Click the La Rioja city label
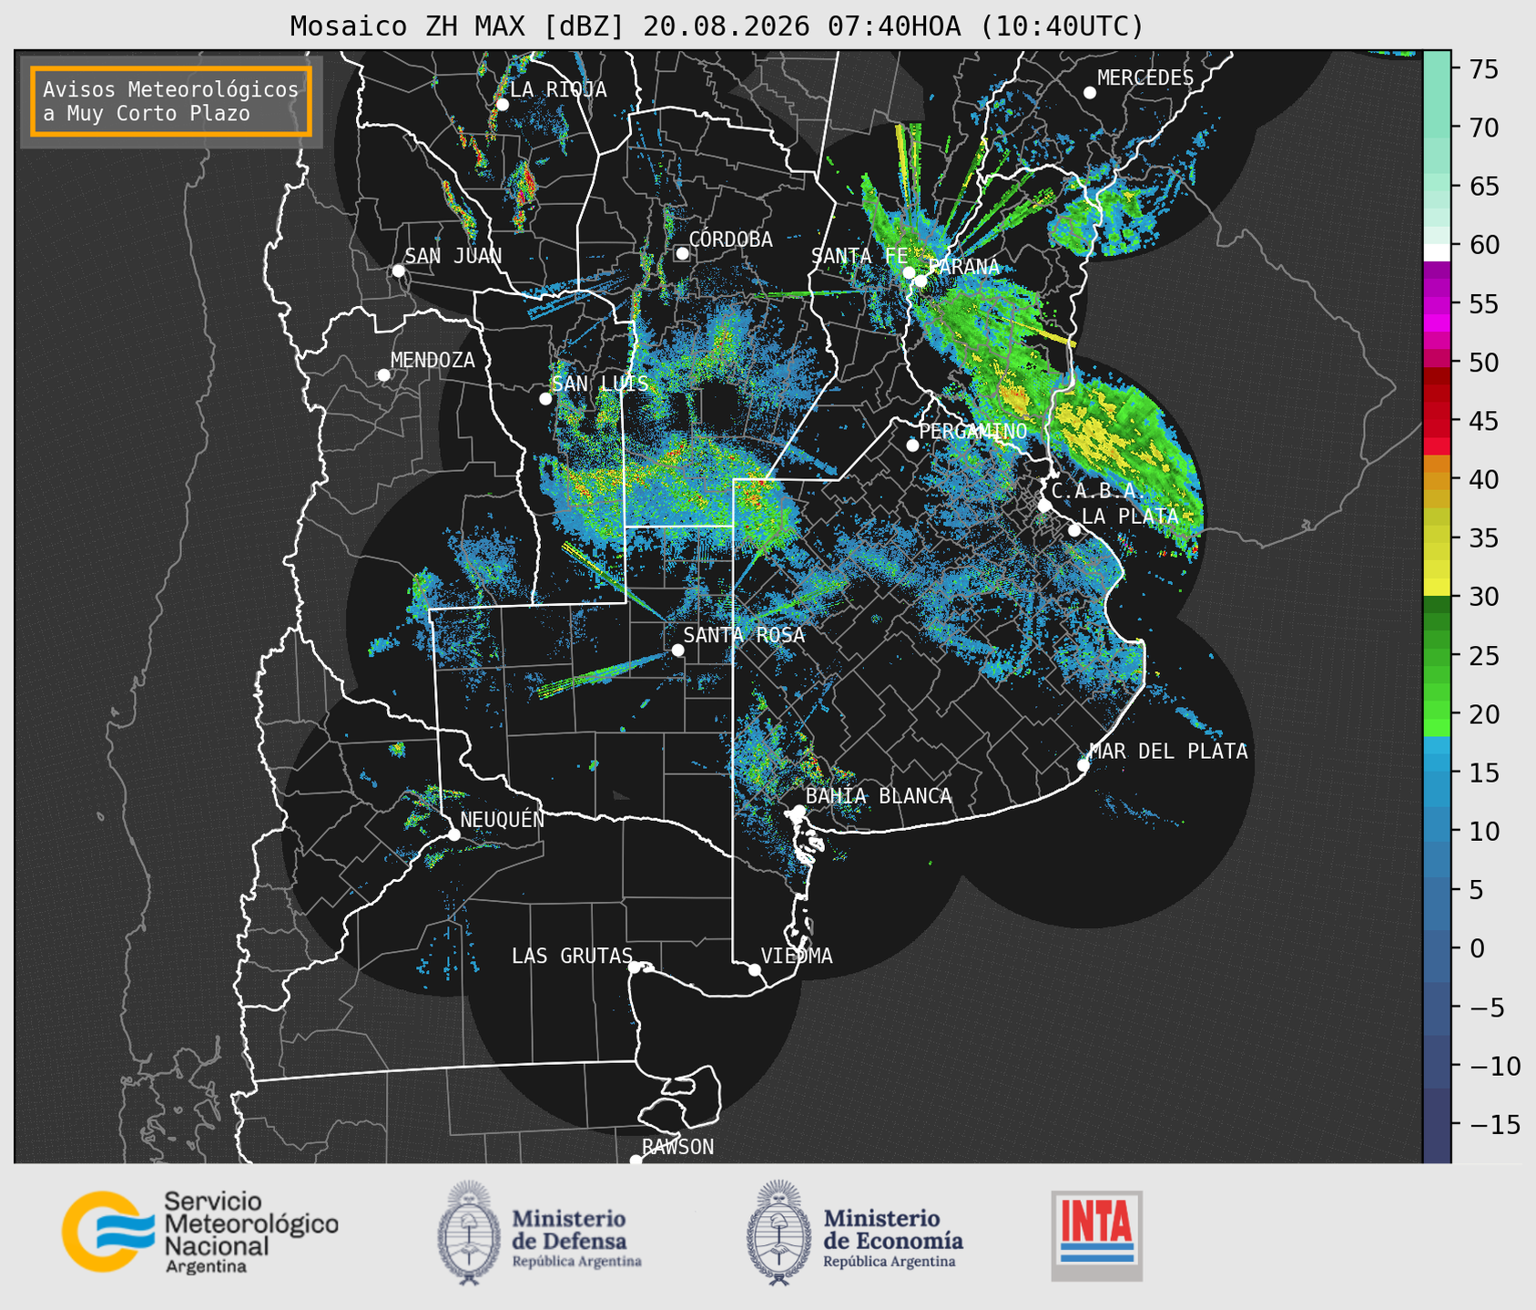The width and height of the screenshot is (1536, 1310). (x=558, y=89)
